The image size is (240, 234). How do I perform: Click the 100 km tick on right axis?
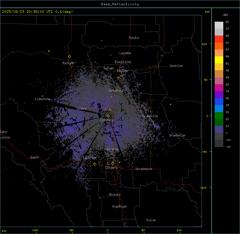(x=205, y=44)
